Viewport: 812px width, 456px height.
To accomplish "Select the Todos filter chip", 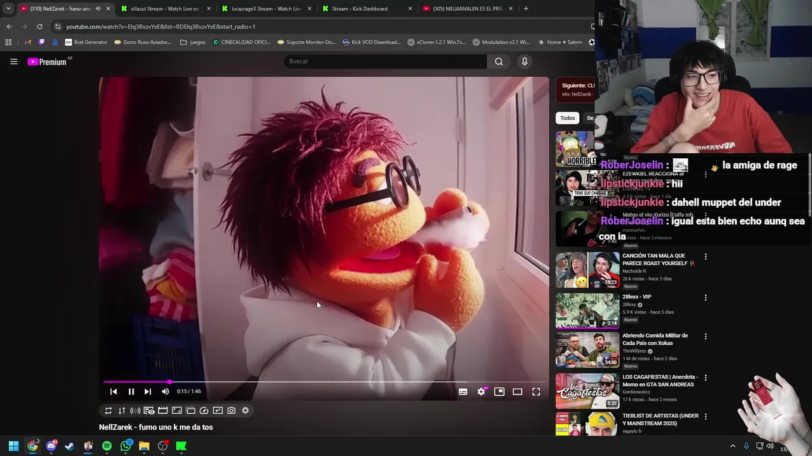I will click(567, 118).
